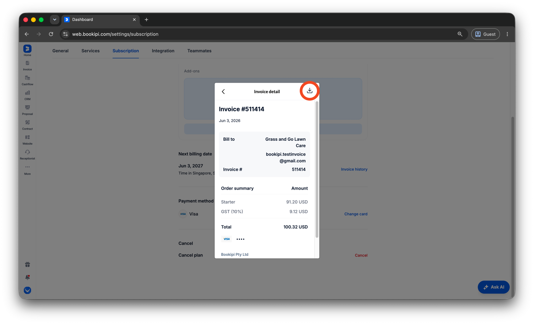Screen dimensions: 534x324
Task: Open Chrome three-dot menu
Action: pyautogui.click(x=507, y=34)
